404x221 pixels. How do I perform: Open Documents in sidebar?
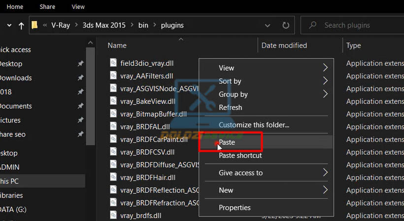(x=16, y=106)
